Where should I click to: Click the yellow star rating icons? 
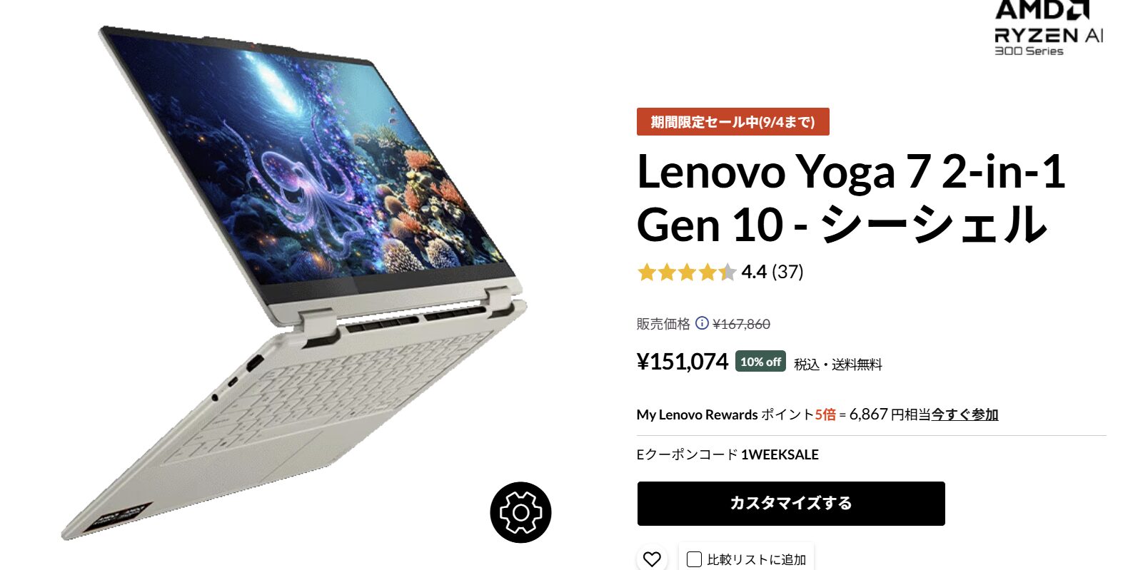click(686, 272)
